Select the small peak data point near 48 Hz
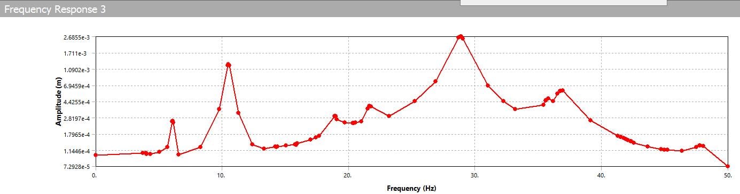The height and width of the screenshot is (194, 740). click(x=700, y=145)
